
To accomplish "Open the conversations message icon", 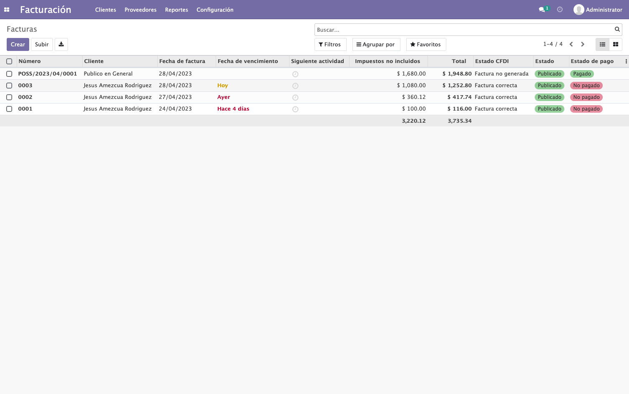I will (x=542, y=10).
